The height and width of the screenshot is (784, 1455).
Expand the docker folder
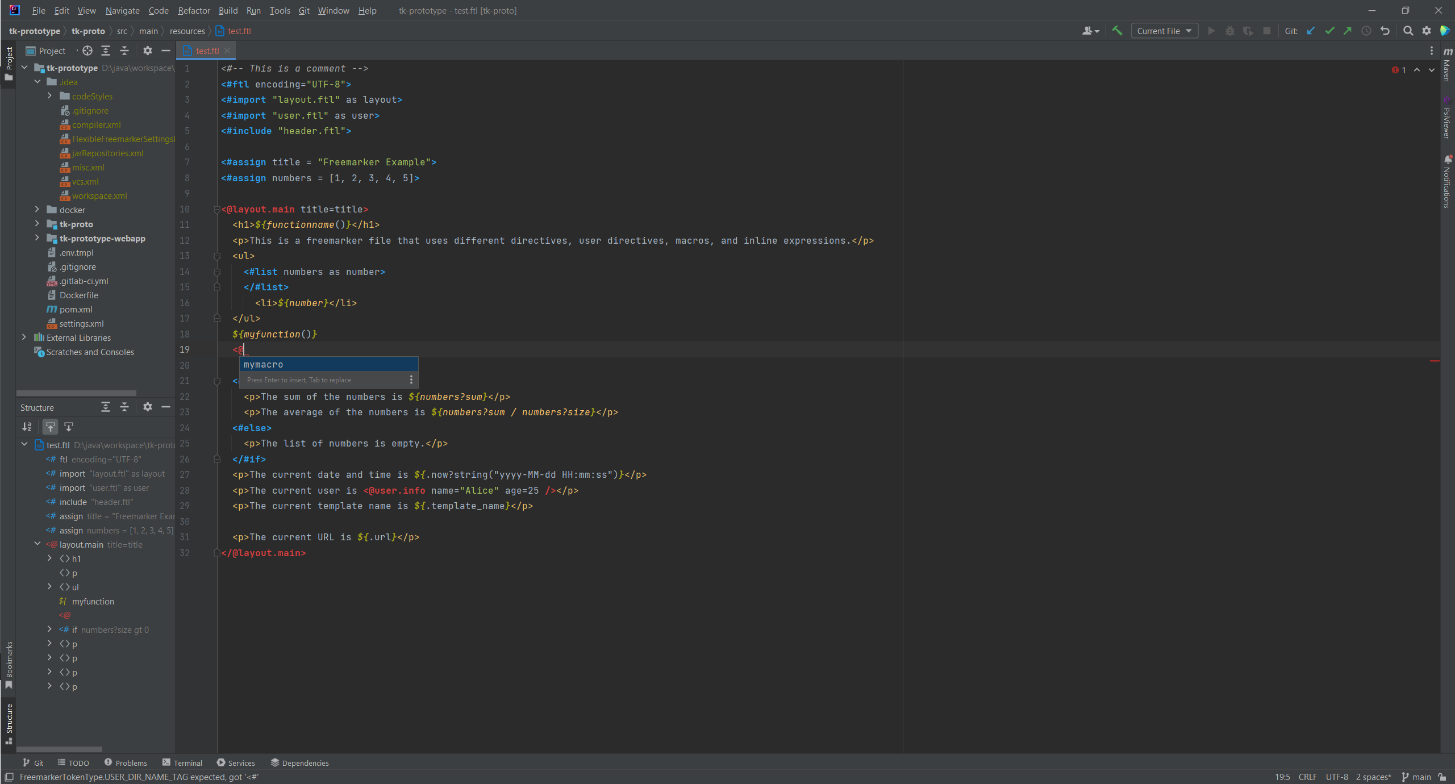(37, 210)
